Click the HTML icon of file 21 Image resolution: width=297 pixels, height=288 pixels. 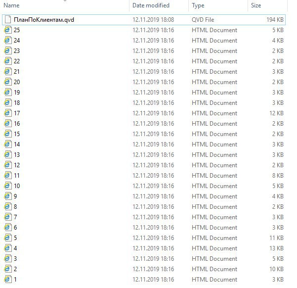(x=8, y=72)
